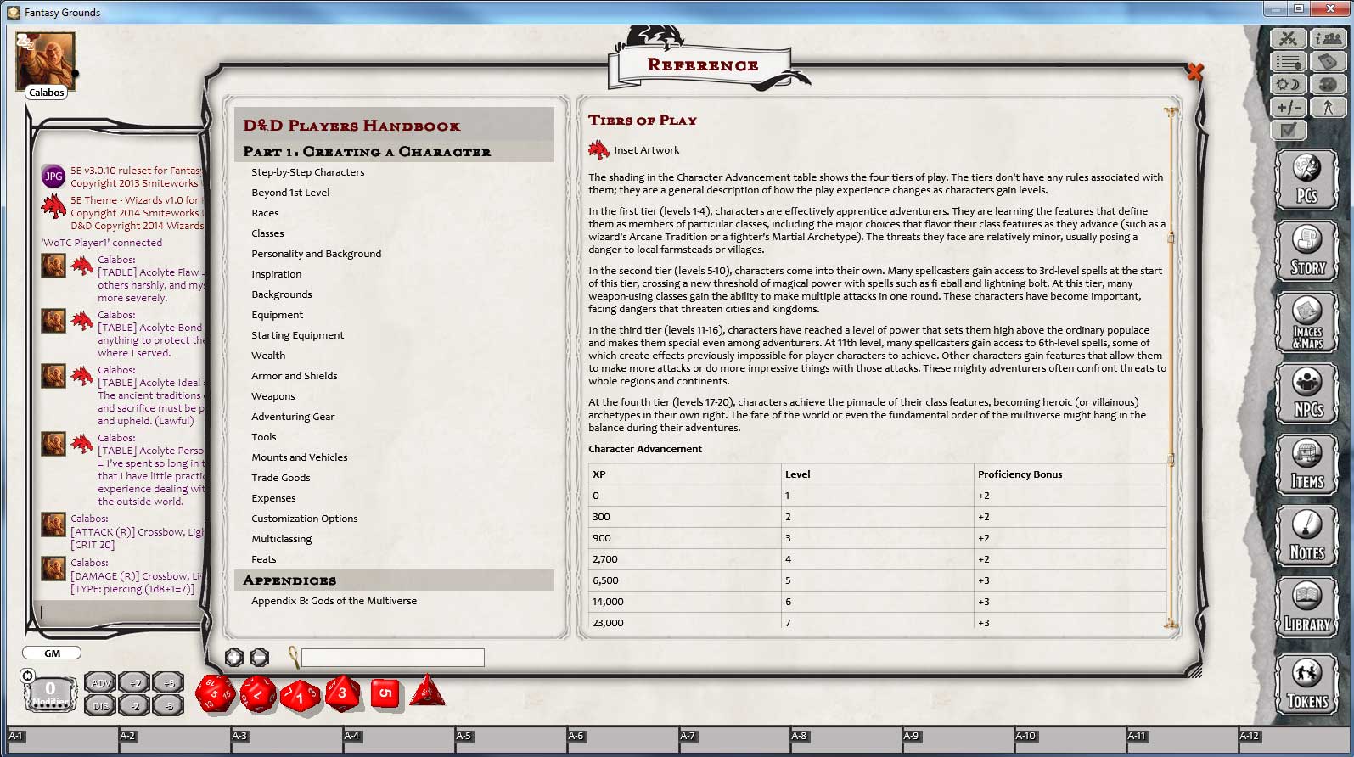Toggle the ADV advantage button
The height and width of the screenshot is (757, 1354).
pyautogui.click(x=101, y=683)
